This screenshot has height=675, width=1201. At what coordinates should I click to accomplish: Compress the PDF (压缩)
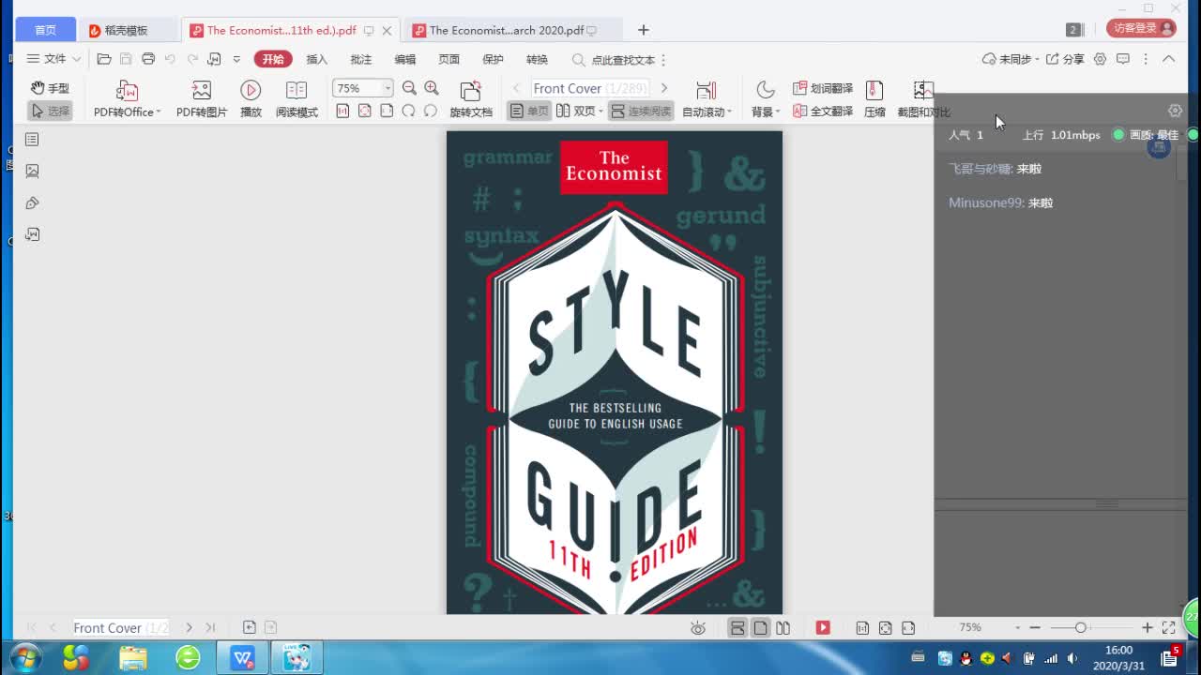click(x=874, y=99)
